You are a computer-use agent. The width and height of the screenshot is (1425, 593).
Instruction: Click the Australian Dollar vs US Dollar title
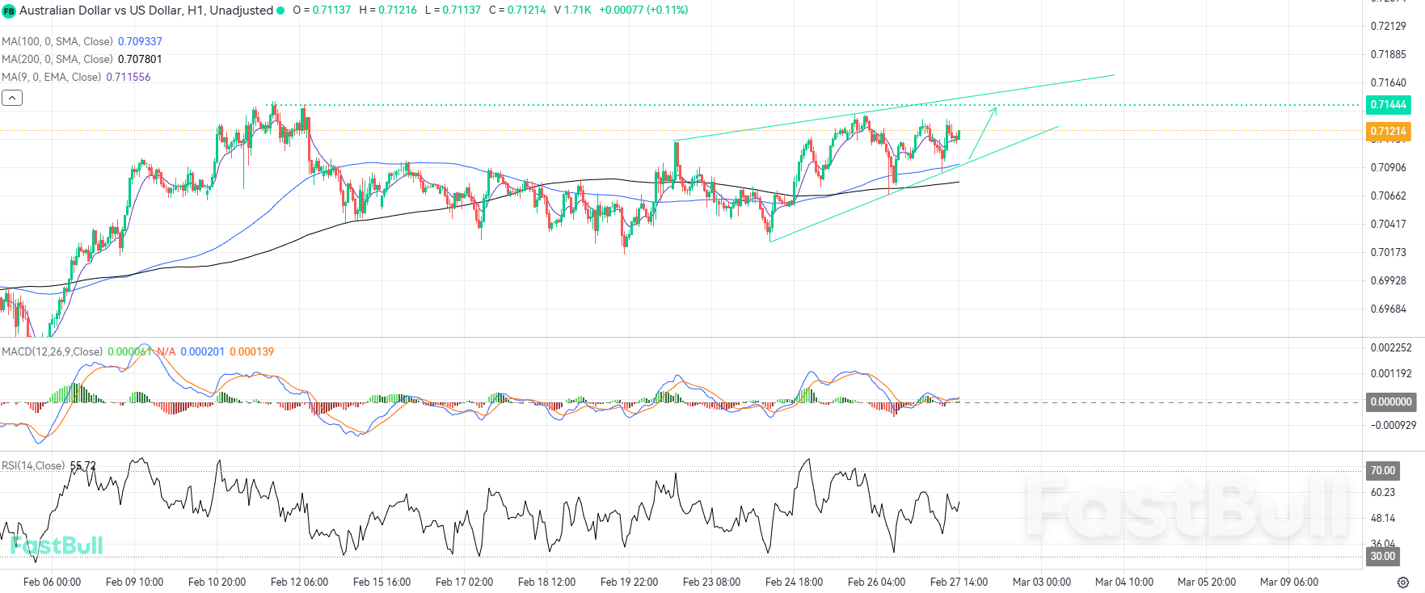coord(145,11)
